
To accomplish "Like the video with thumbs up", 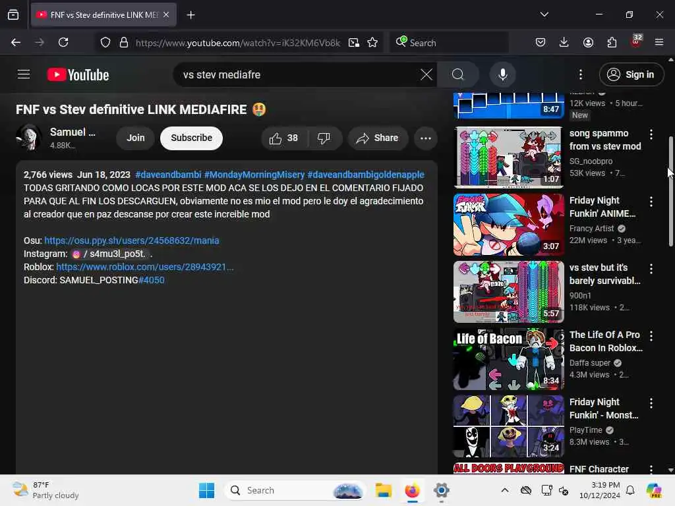I will pyautogui.click(x=283, y=138).
